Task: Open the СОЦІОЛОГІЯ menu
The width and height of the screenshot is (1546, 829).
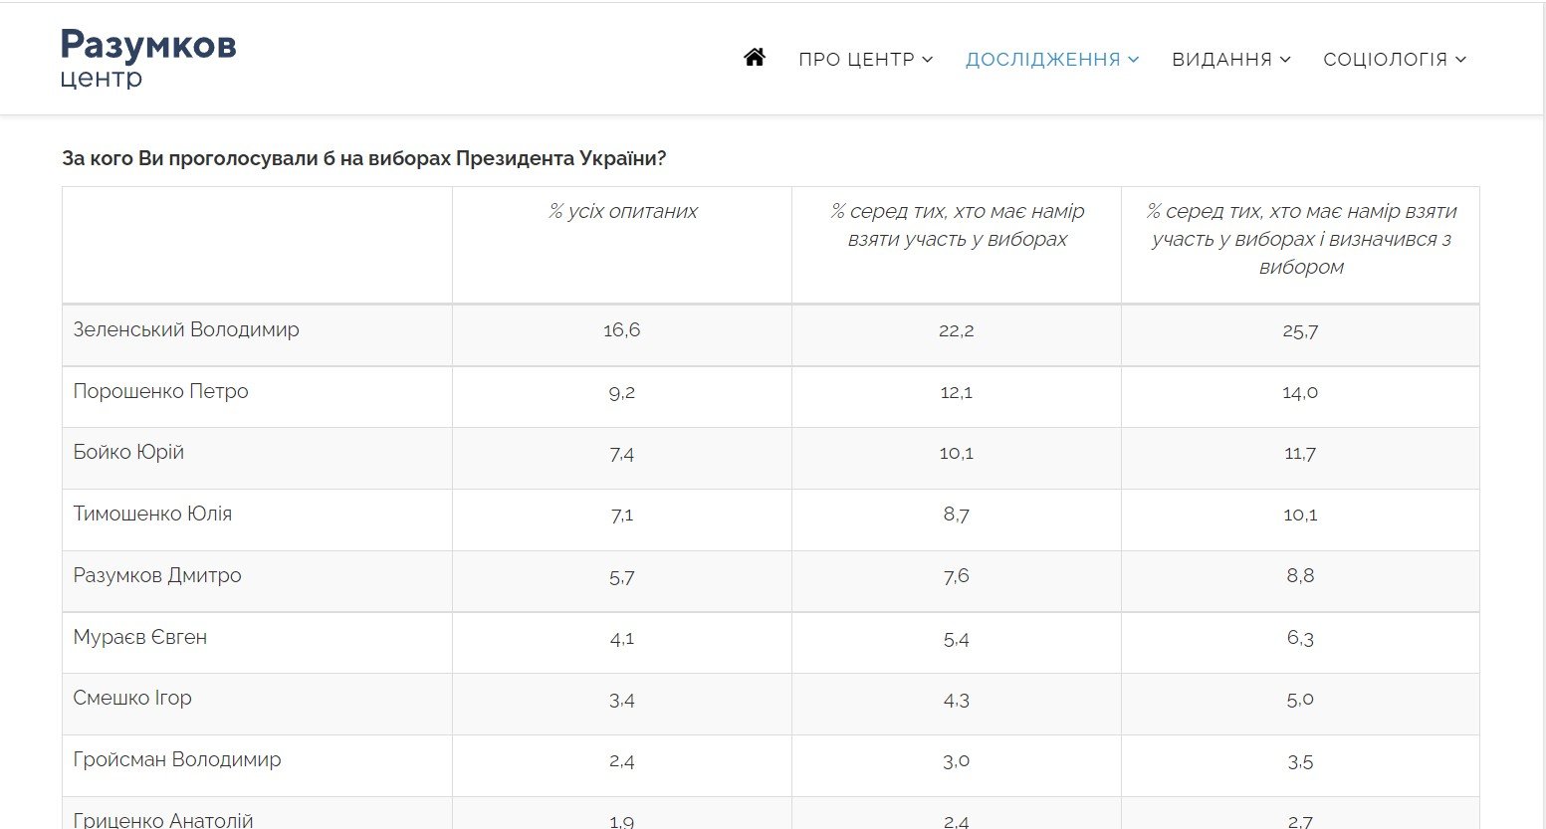Action: 1385,60
